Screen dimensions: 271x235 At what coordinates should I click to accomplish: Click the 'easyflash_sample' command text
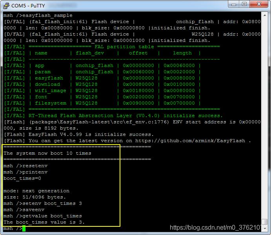point(47,15)
